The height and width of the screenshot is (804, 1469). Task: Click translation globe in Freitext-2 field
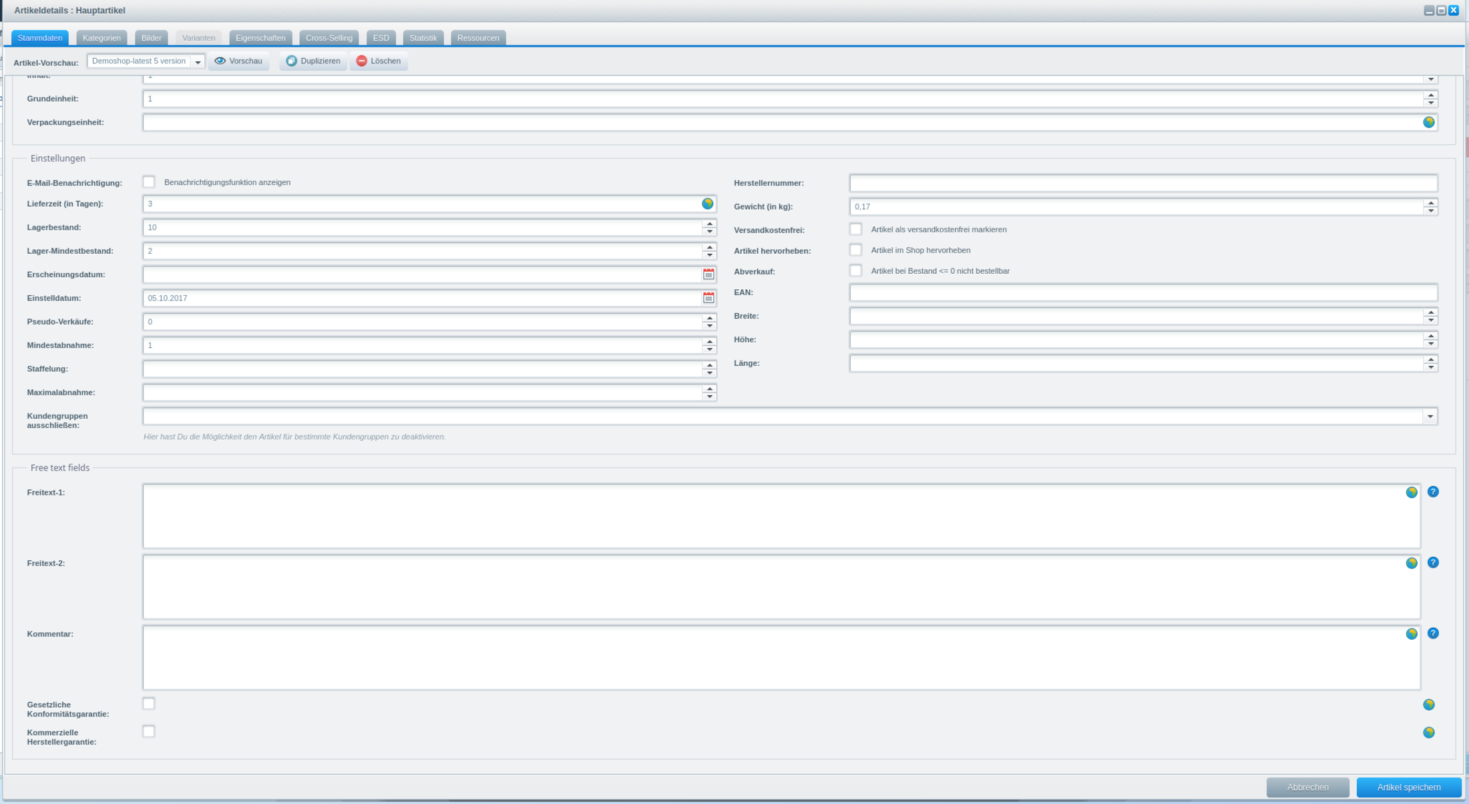(x=1411, y=563)
